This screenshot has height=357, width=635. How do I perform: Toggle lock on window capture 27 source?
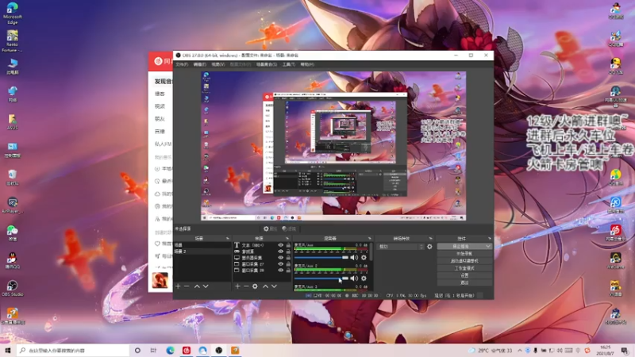(288, 264)
